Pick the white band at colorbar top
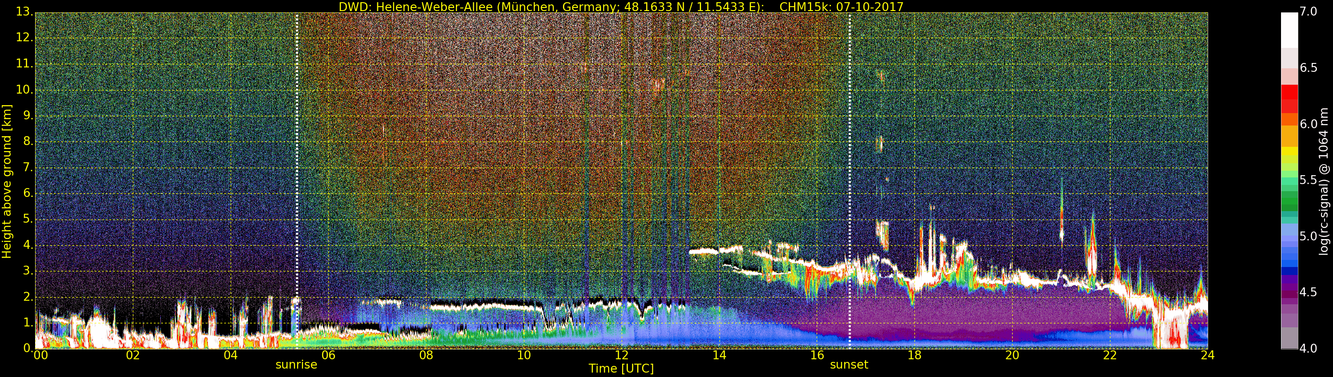This screenshot has height=377, width=1333. [1289, 28]
